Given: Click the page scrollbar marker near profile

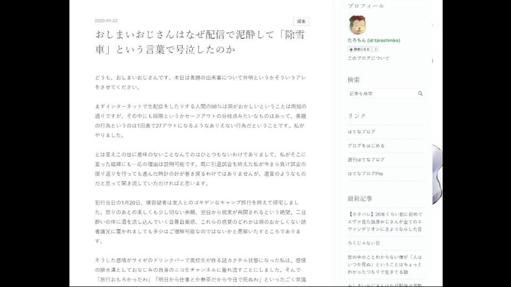Looking at the screenshot, I should click(x=432, y=61).
